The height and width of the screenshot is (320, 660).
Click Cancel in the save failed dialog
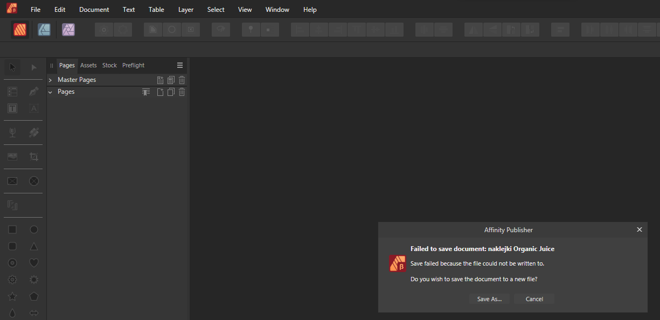pyautogui.click(x=534, y=299)
